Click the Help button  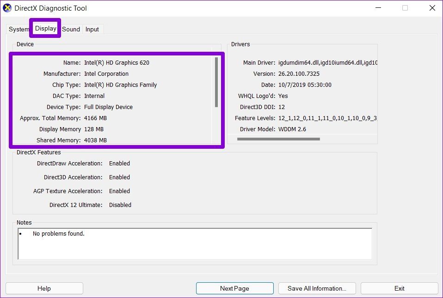[44, 288]
